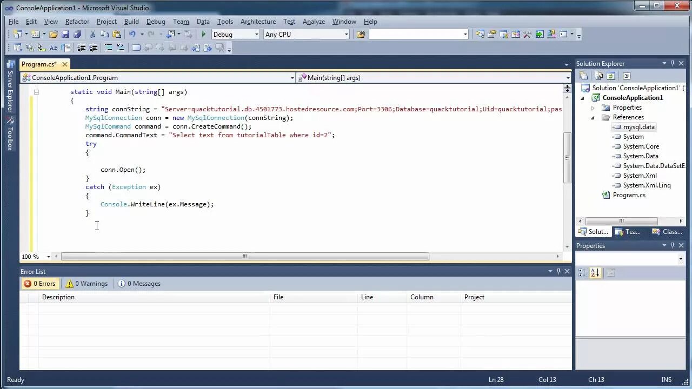
Task: Click the editor horizontal scrollbar thumb
Action: coord(245,257)
